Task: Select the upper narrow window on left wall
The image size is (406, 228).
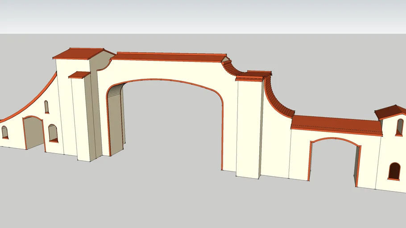Action: tap(46, 107)
